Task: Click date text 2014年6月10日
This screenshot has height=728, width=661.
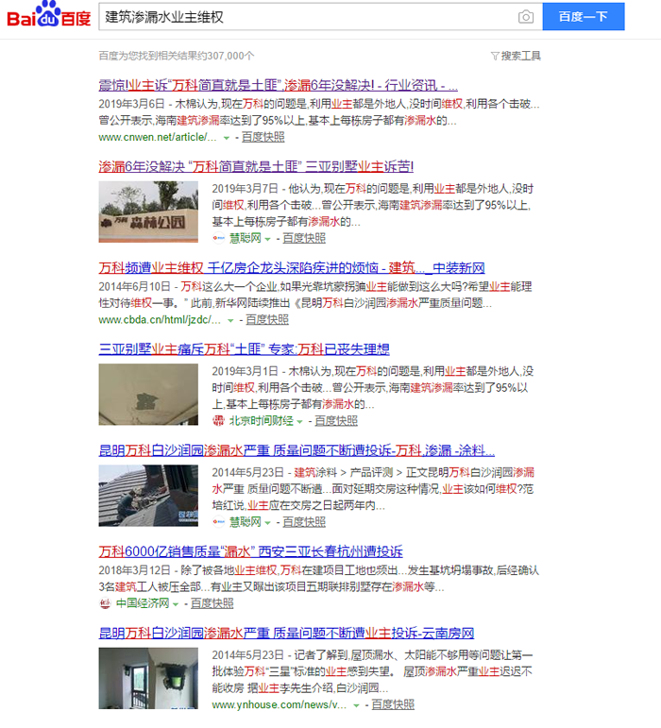Action: pyautogui.click(x=135, y=286)
